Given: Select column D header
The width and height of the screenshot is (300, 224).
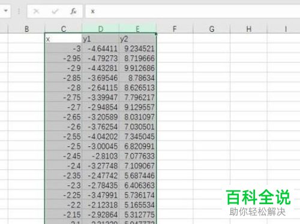Looking at the screenshot, I should (101, 29).
